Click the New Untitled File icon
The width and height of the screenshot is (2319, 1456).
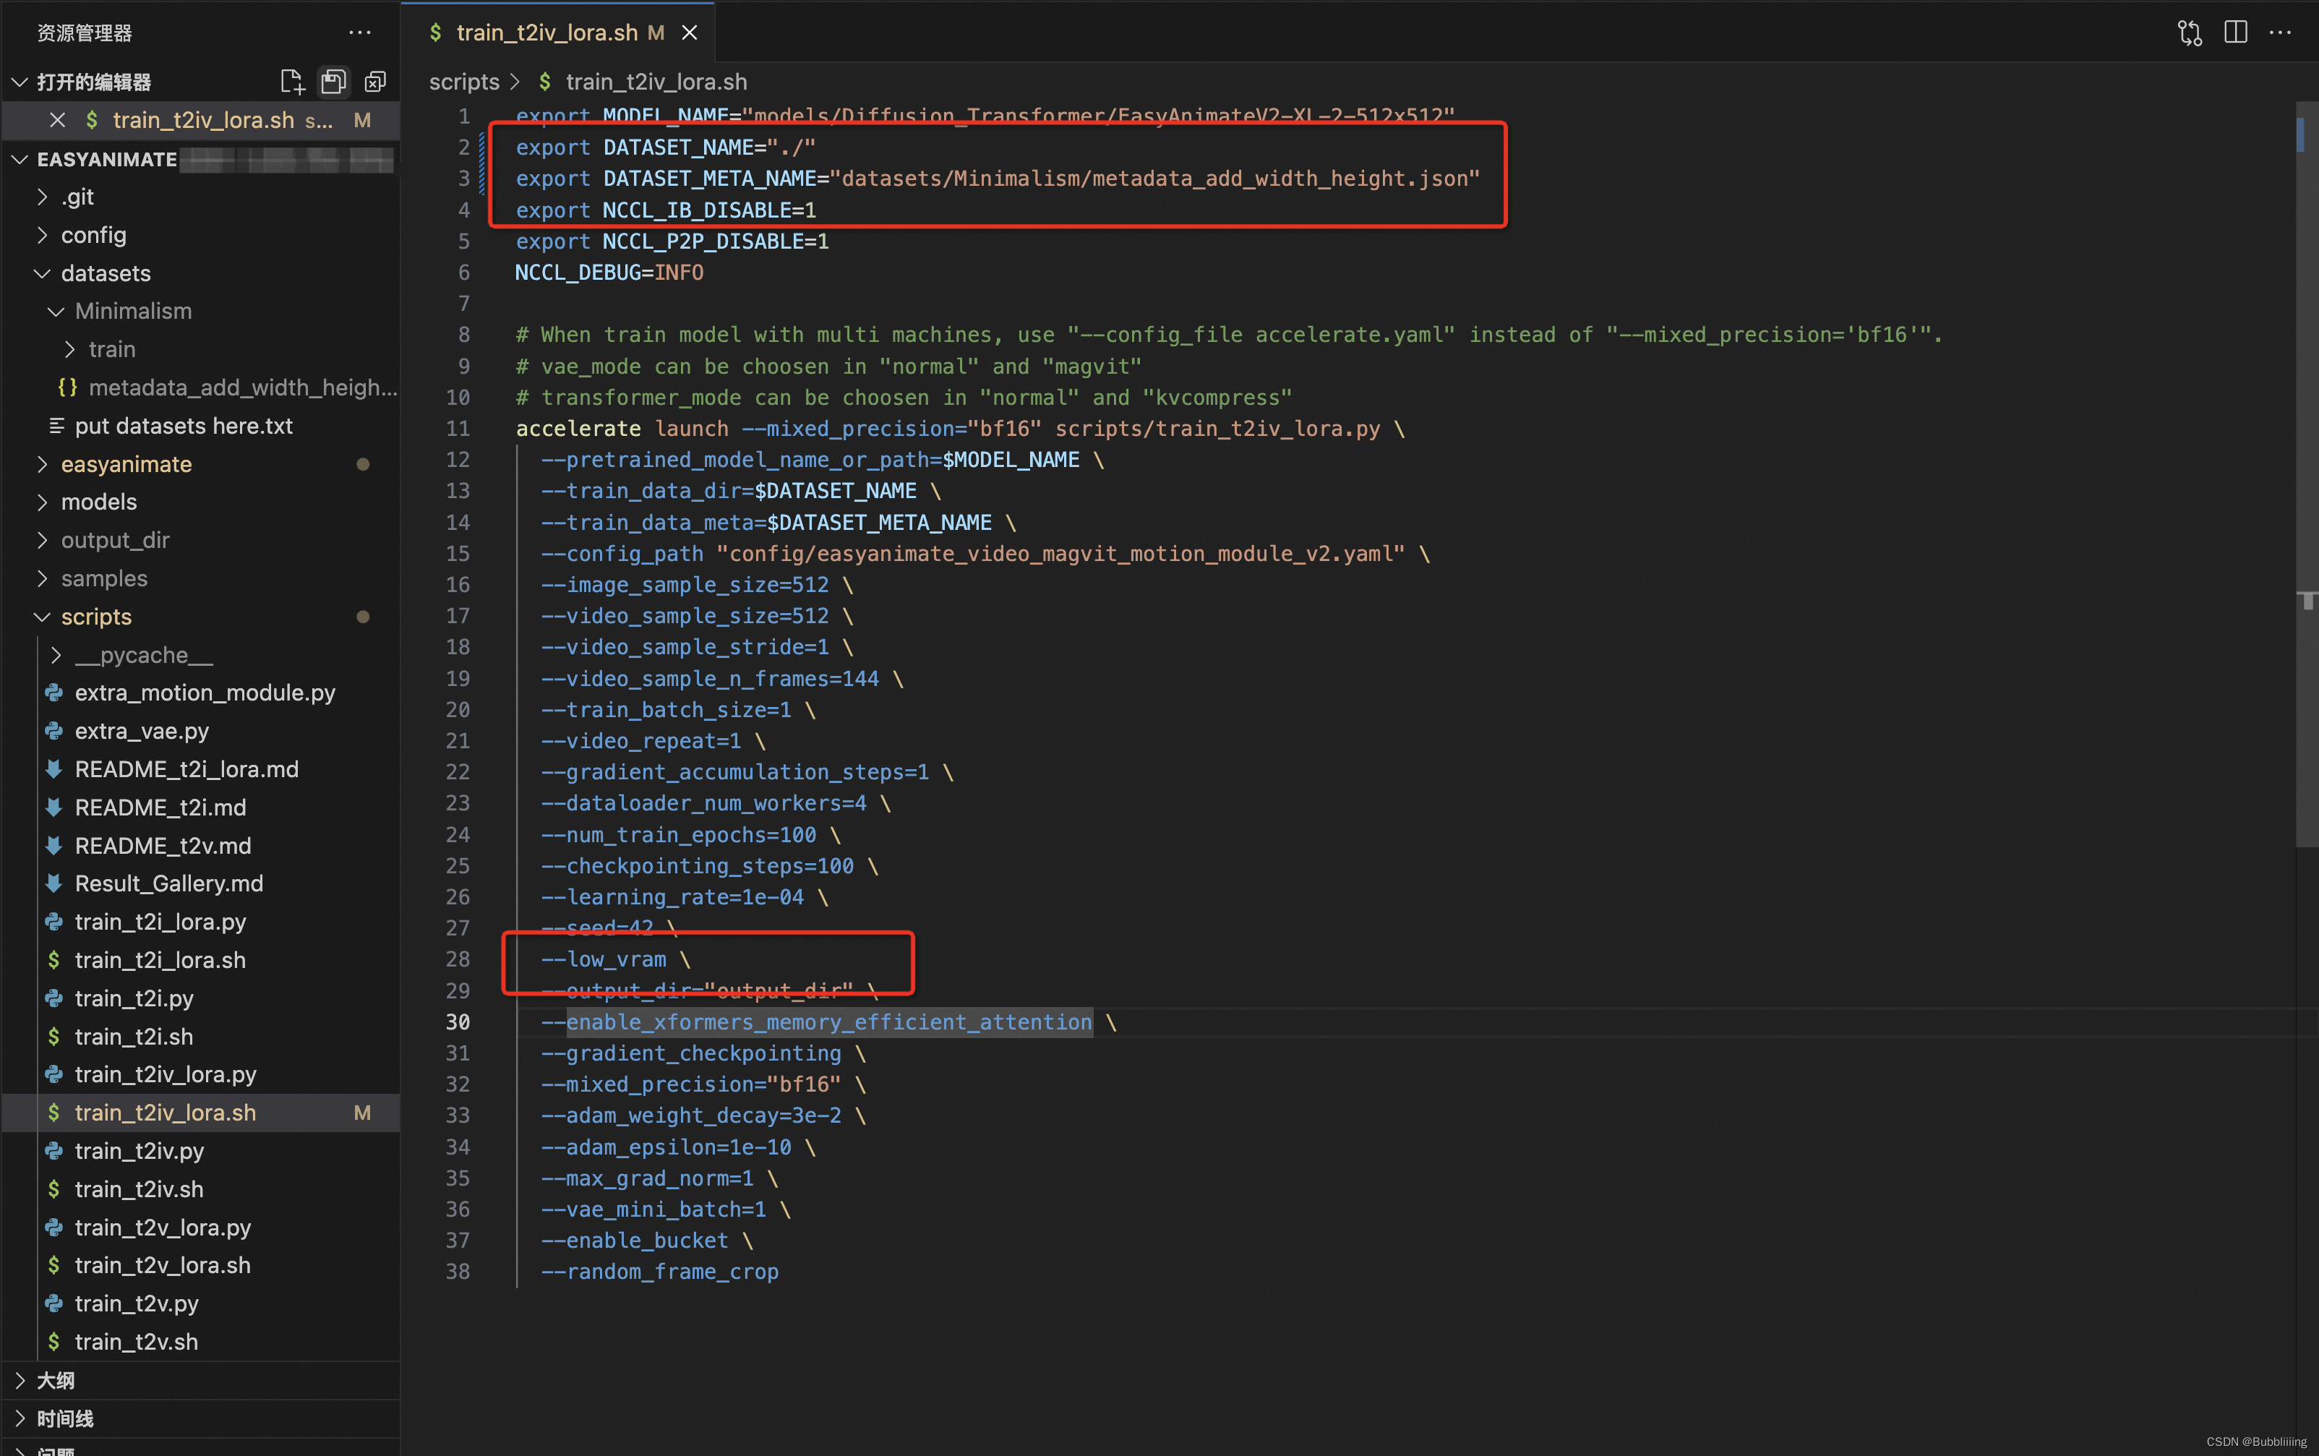coord(291,82)
